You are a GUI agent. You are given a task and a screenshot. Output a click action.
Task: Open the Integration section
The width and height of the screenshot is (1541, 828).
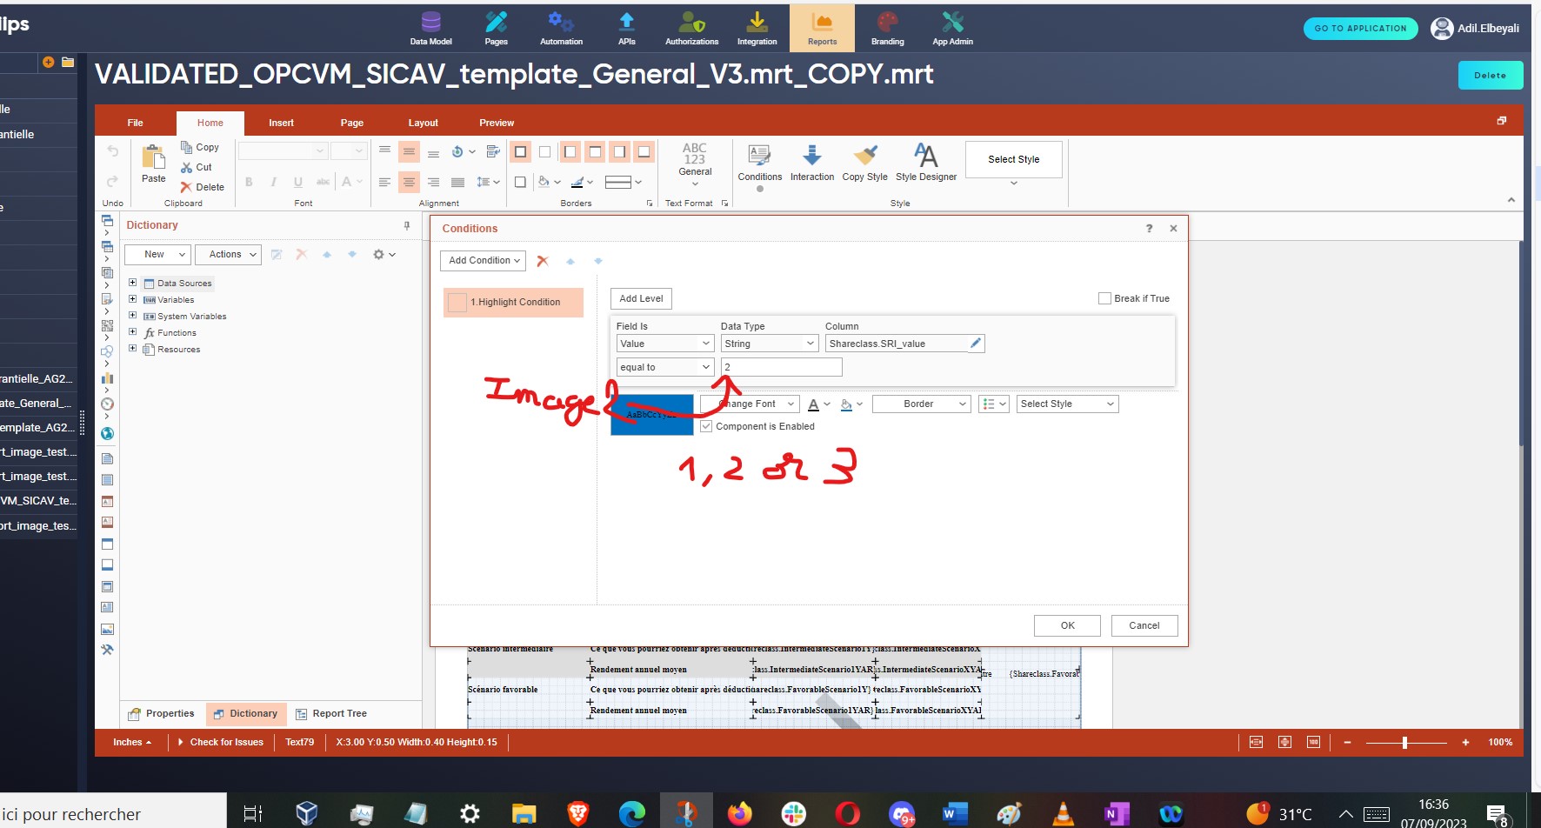click(757, 28)
